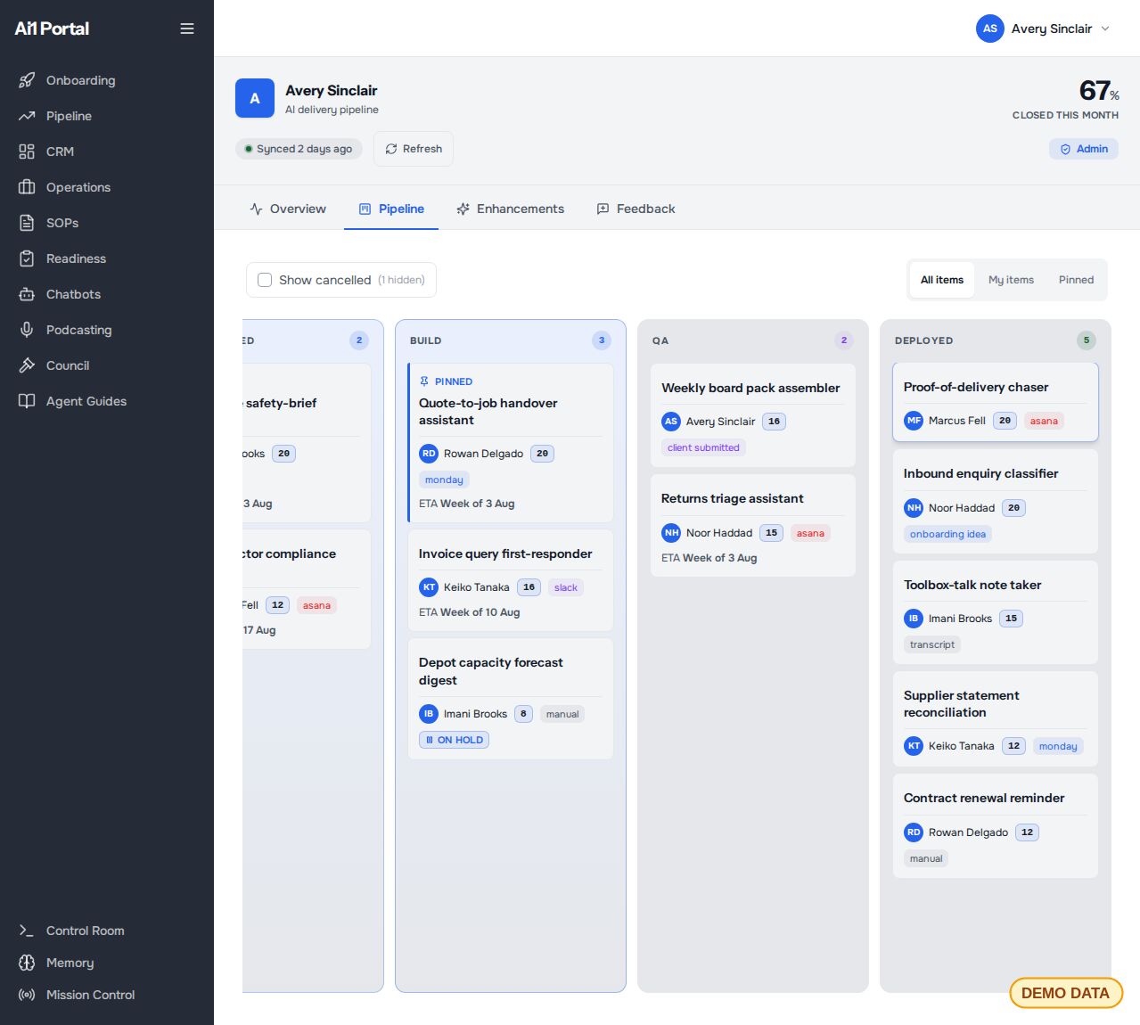Click RD avatar on Quote-to-job card
Screen dimensions: 1140x1025
pyautogui.click(x=429, y=454)
